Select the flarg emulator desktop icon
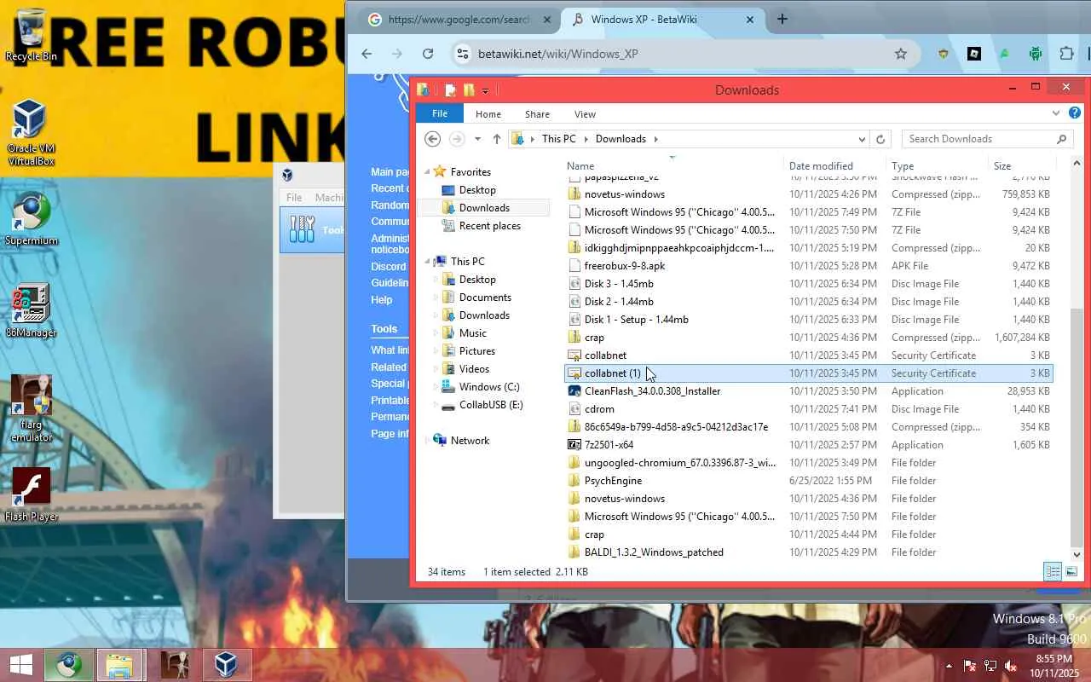Screen dimensions: 1091x682 [31, 409]
